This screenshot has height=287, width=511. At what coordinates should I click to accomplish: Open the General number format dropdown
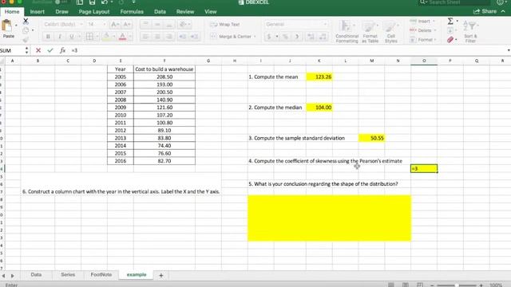click(325, 25)
